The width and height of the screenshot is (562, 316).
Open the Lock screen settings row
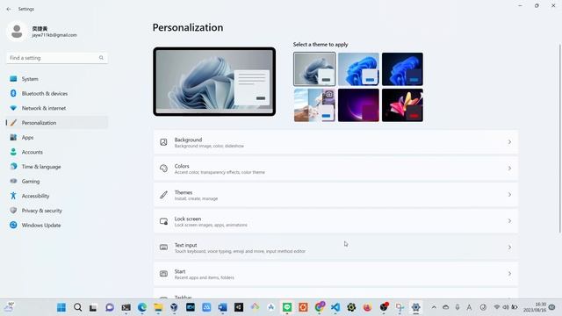pos(335,221)
